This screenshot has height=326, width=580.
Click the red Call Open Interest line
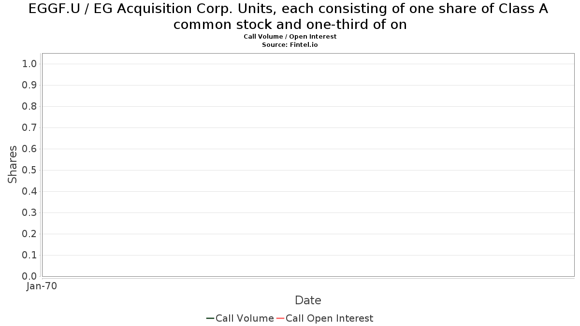point(280,318)
